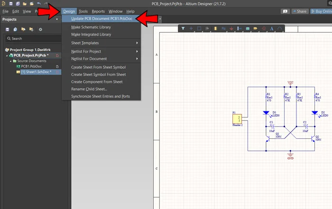Screen dimensions: 332x209
Task: Choose Update PCB Document PCB1.PcbDoc
Action: coord(101,18)
